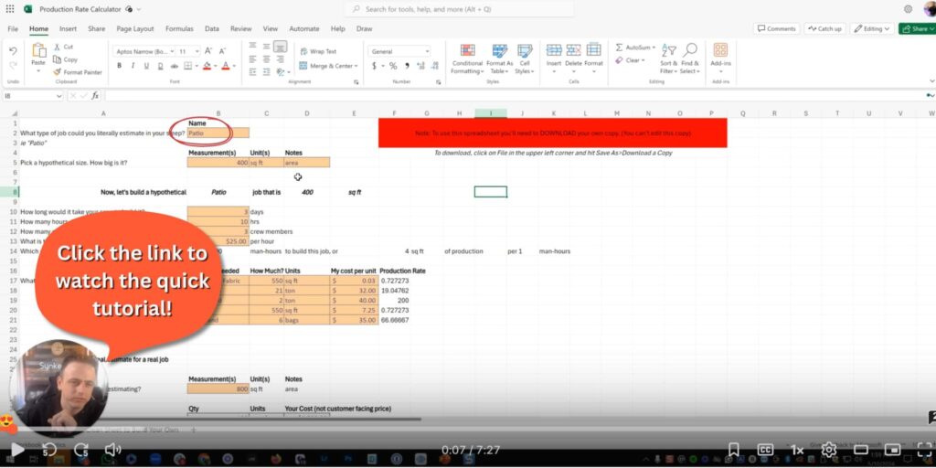This screenshot has width=936, height=468.
Task: Open the Editing mode dropdown
Action: [x=872, y=28]
